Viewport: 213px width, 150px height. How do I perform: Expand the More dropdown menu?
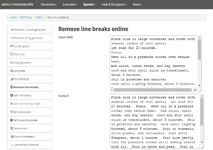(137, 5)
